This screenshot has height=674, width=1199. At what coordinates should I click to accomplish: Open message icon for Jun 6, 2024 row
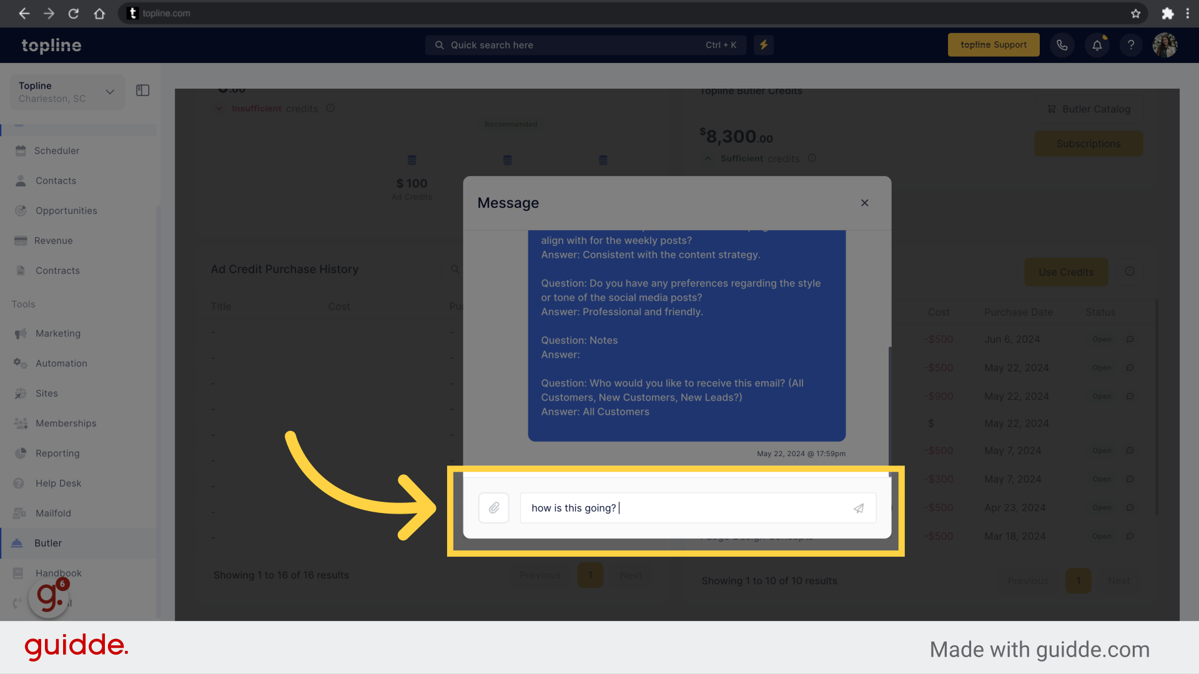pyautogui.click(x=1130, y=339)
